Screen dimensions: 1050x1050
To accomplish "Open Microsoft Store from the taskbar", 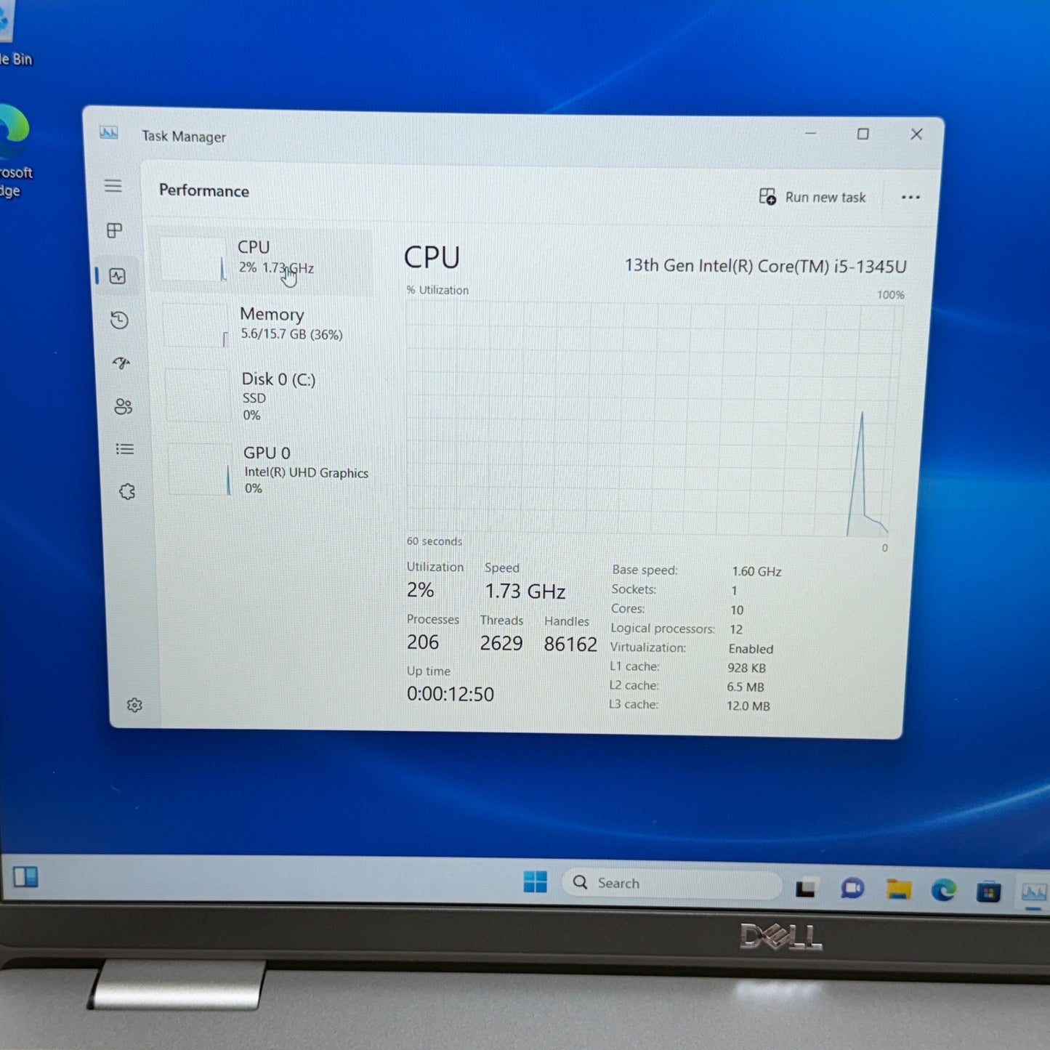I will coord(988,891).
